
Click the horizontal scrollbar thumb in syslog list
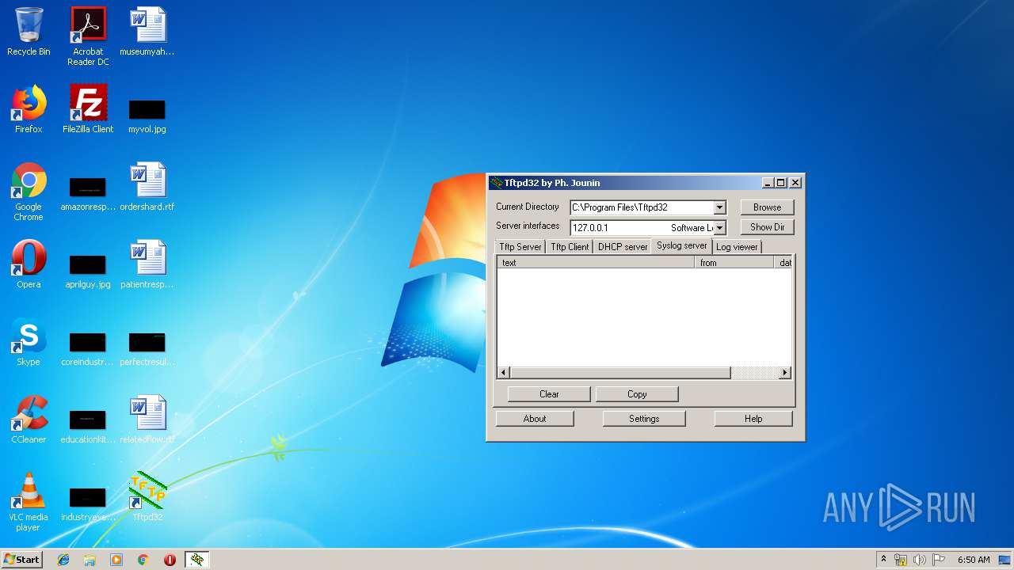[620, 373]
